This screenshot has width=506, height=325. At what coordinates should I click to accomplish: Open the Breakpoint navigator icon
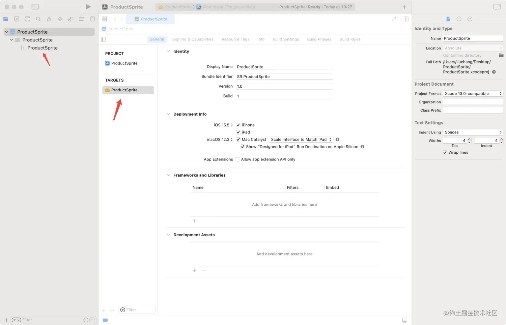[x=81, y=19]
